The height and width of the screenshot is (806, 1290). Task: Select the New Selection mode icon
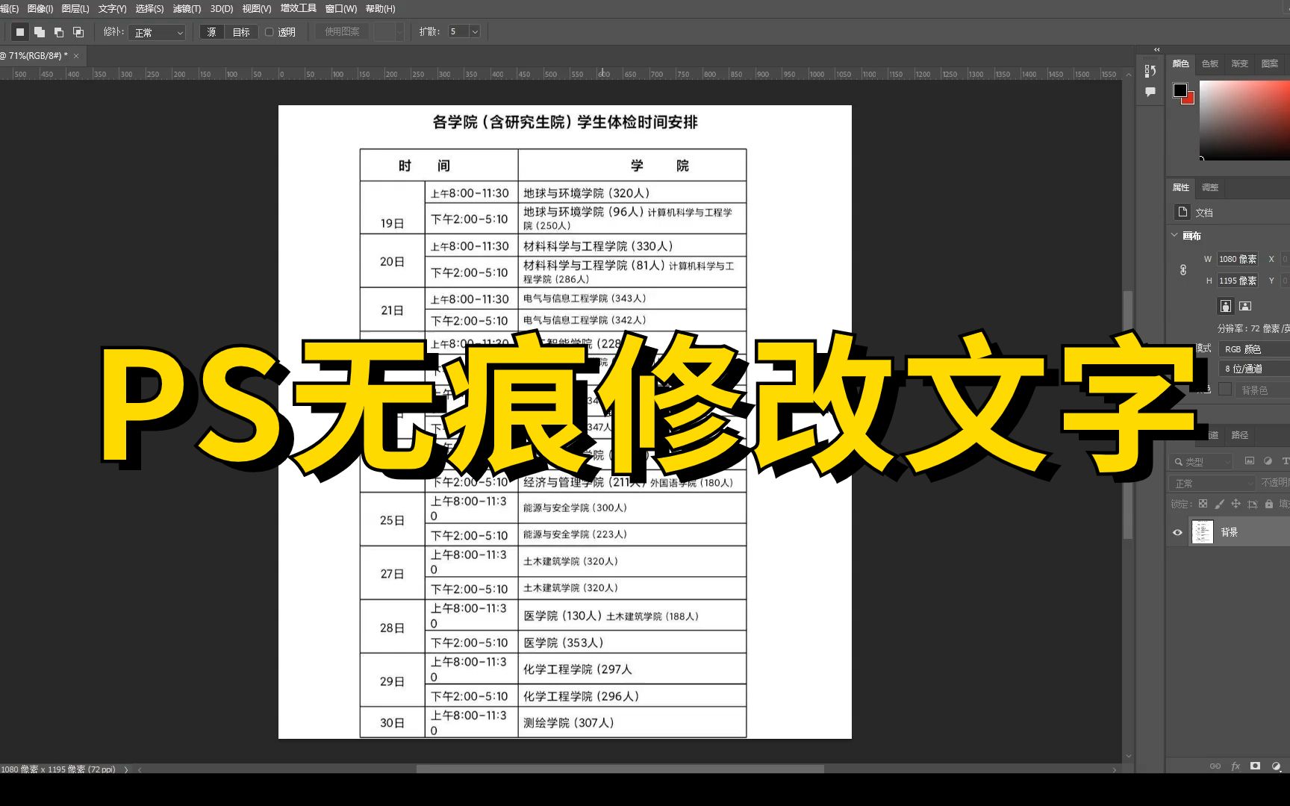tap(20, 32)
